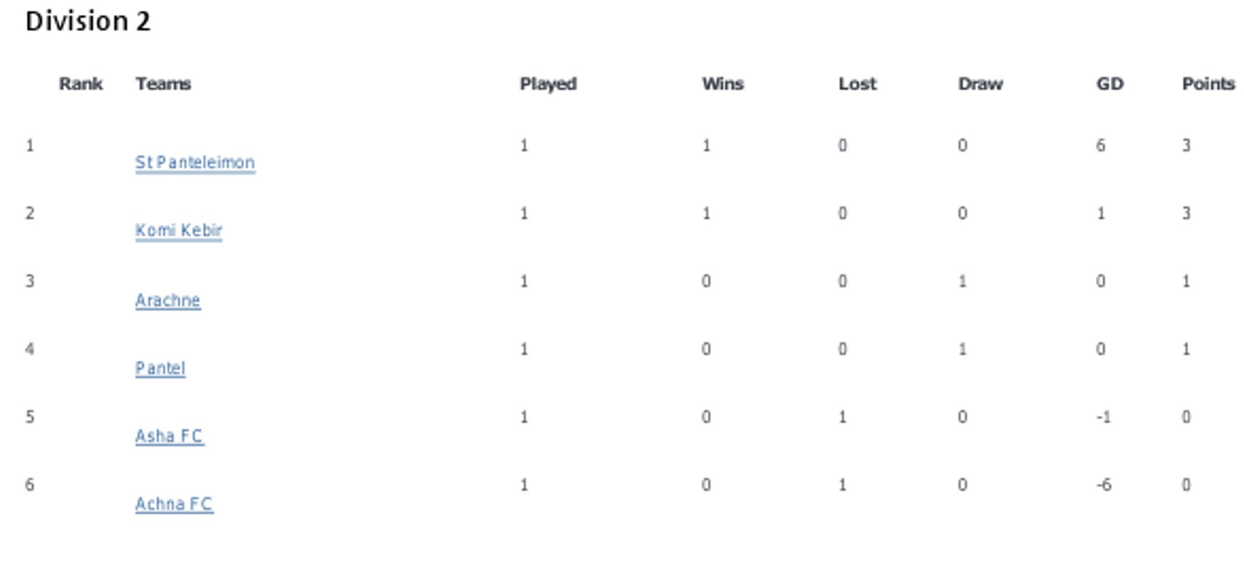The height and width of the screenshot is (563, 1244).
Task: Open the Asha FC team link
Action: tap(169, 436)
